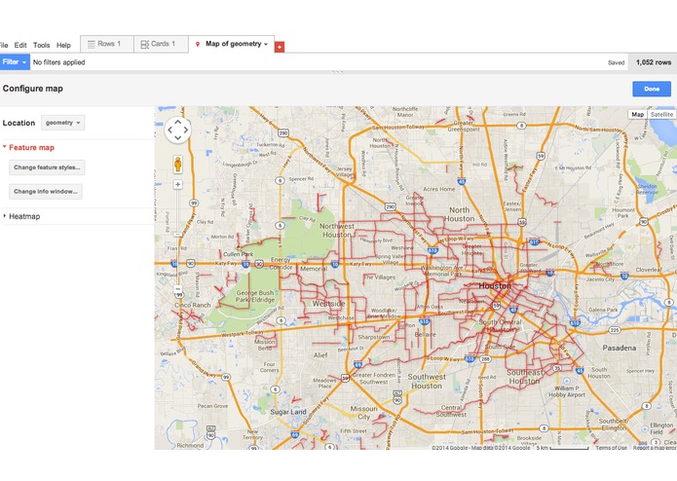Click the No filters applied text

point(58,62)
